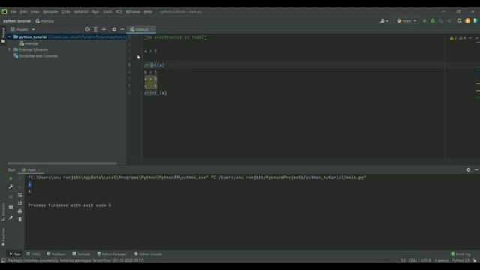Stop process icon in Run panel
Screen dimensions: 480x270
click(x=10, y=196)
